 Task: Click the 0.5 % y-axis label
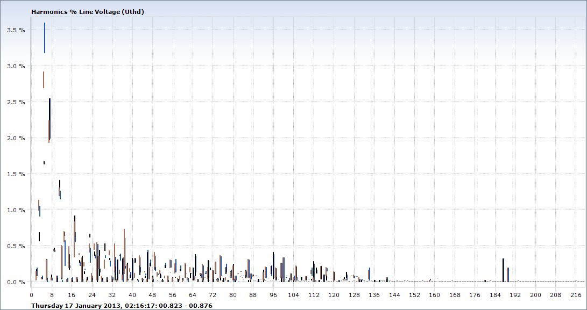pyautogui.click(x=16, y=246)
